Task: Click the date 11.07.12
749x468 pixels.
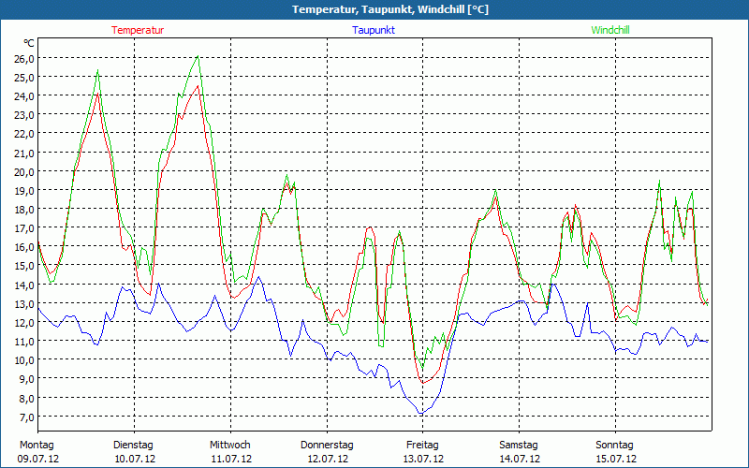Action: 231,459
